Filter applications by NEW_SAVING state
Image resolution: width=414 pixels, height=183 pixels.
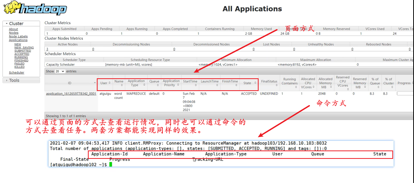point(24,48)
